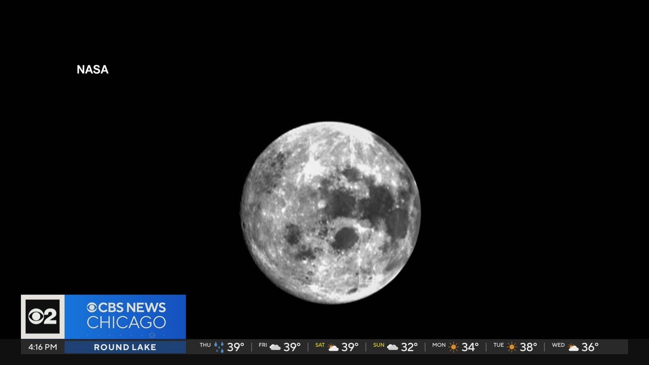This screenshot has height=365, width=649.
Task: Click the Tuesday sun weather icon
Action: pos(512,347)
